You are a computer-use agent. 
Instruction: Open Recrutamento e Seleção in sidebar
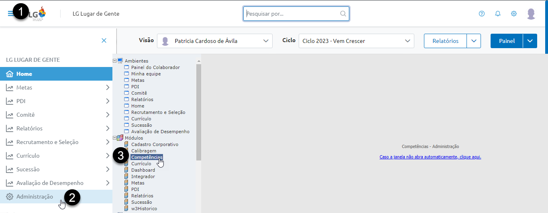(56, 142)
